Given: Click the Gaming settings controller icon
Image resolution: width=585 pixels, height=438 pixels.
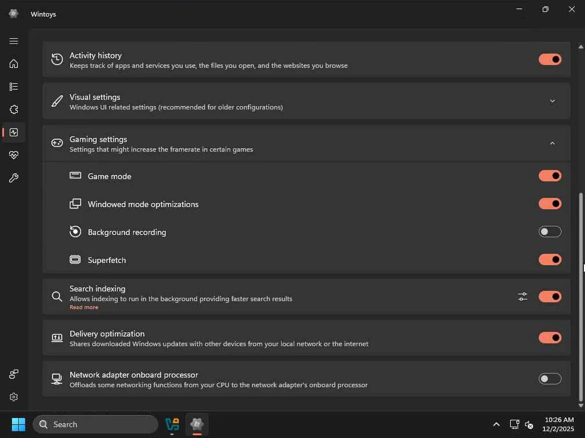Looking at the screenshot, I should point(57,143).
